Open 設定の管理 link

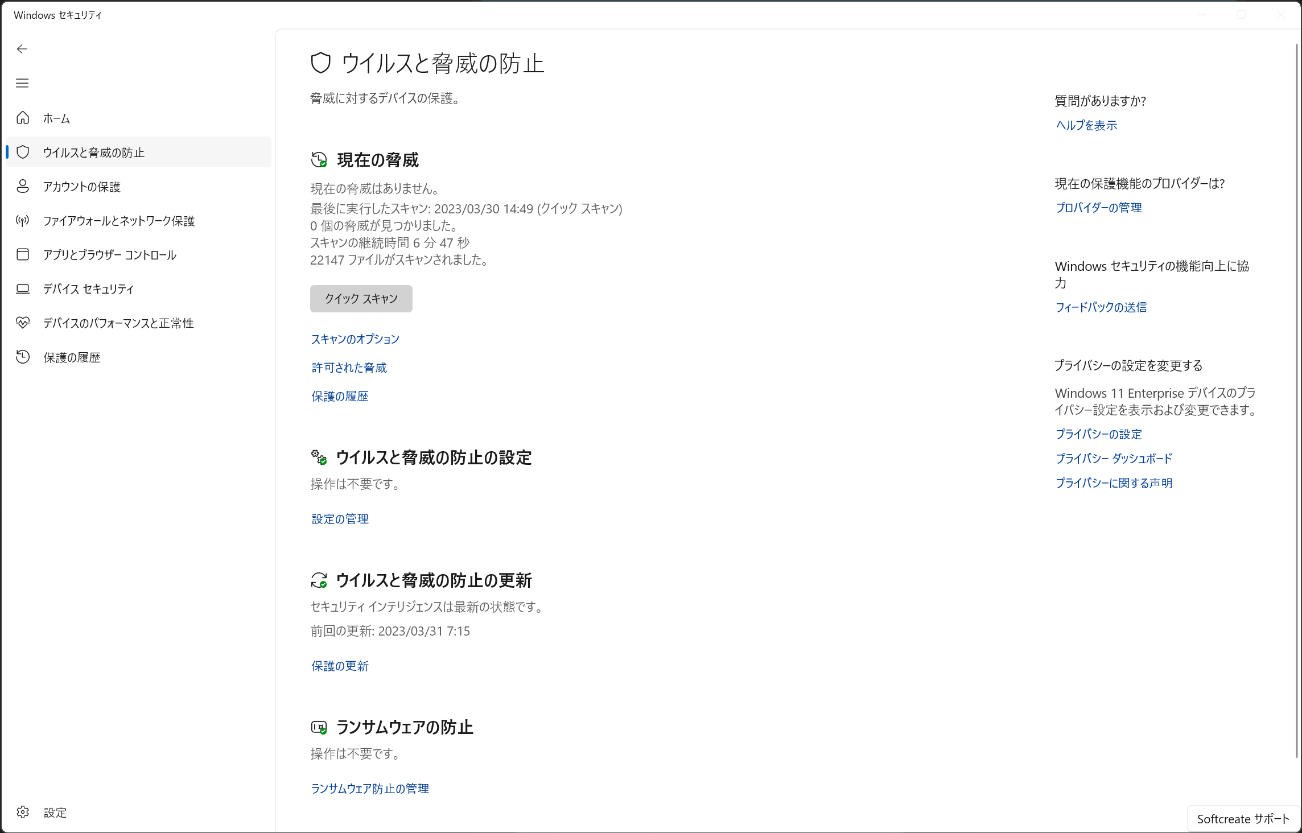click(x=340, y=519)
